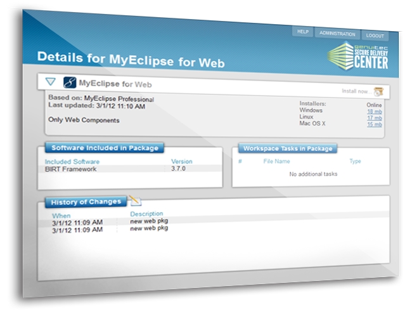The width and height of the screenshot is (405, 312).
Task: Click the MyEclipse 8 package icon
Action: tap(70, 82)
